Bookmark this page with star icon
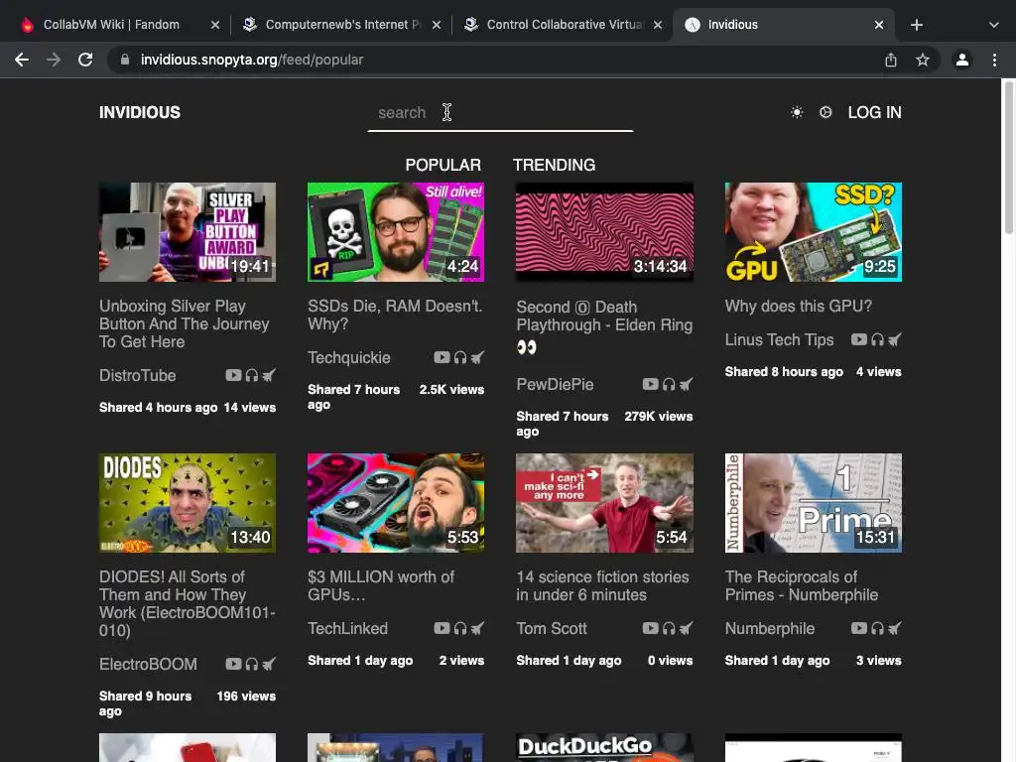This screenshot has height=762, width=1016. coord(923,60)
